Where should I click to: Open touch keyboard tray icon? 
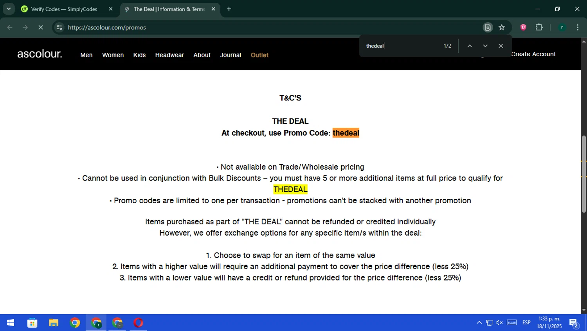click(x=512, y=323)
